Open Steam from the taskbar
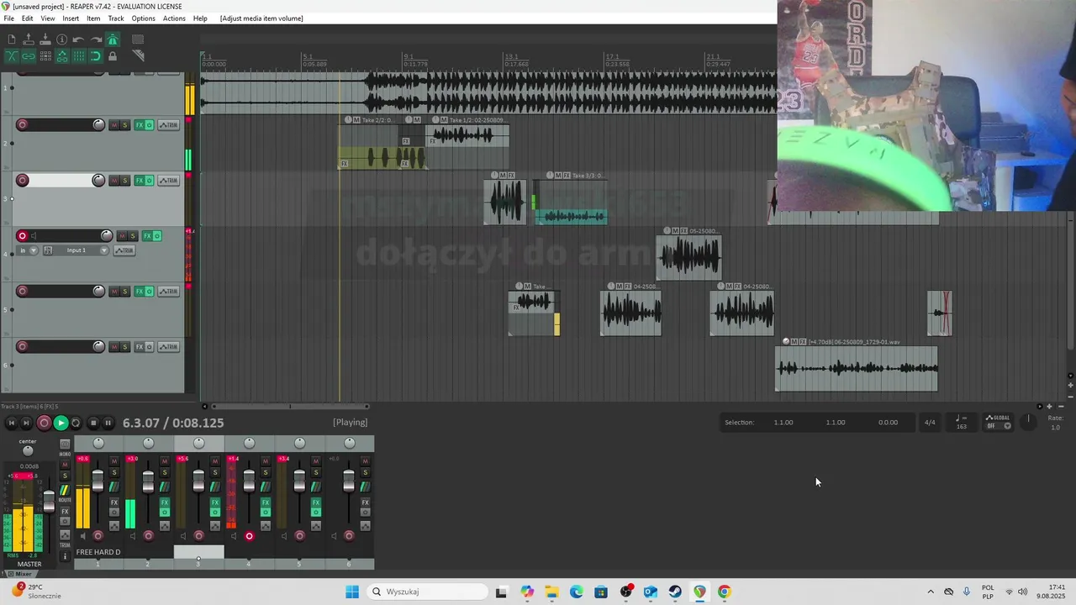 [x=675, y=592]
